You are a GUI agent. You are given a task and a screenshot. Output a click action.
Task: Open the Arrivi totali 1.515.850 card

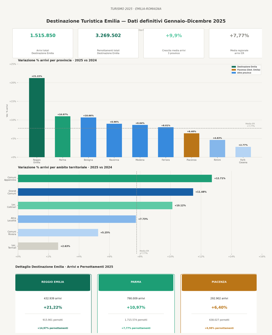click(x=43, y=43)
